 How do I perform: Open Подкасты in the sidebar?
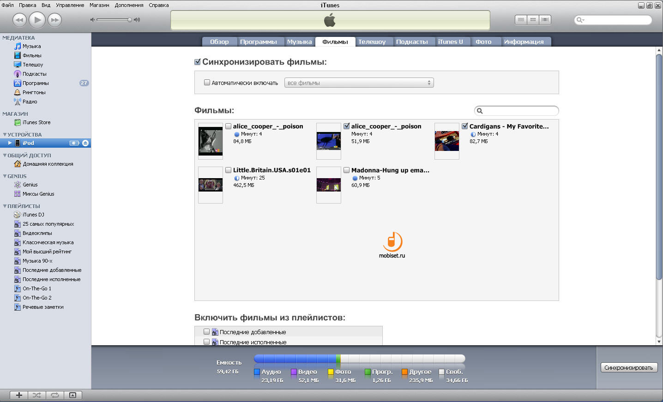coord(34,74)
